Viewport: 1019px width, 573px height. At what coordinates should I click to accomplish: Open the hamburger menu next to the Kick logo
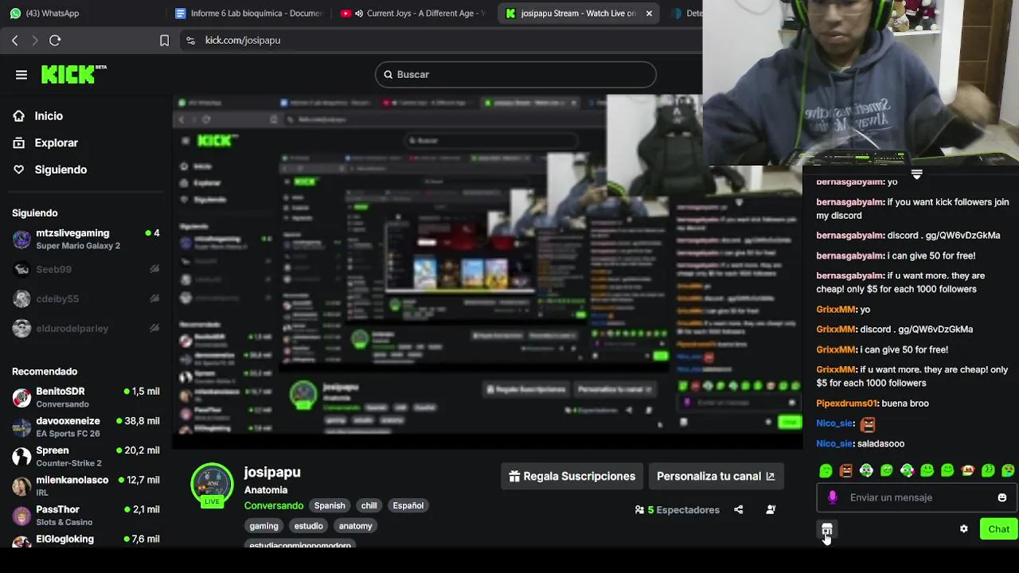[21, 75]
